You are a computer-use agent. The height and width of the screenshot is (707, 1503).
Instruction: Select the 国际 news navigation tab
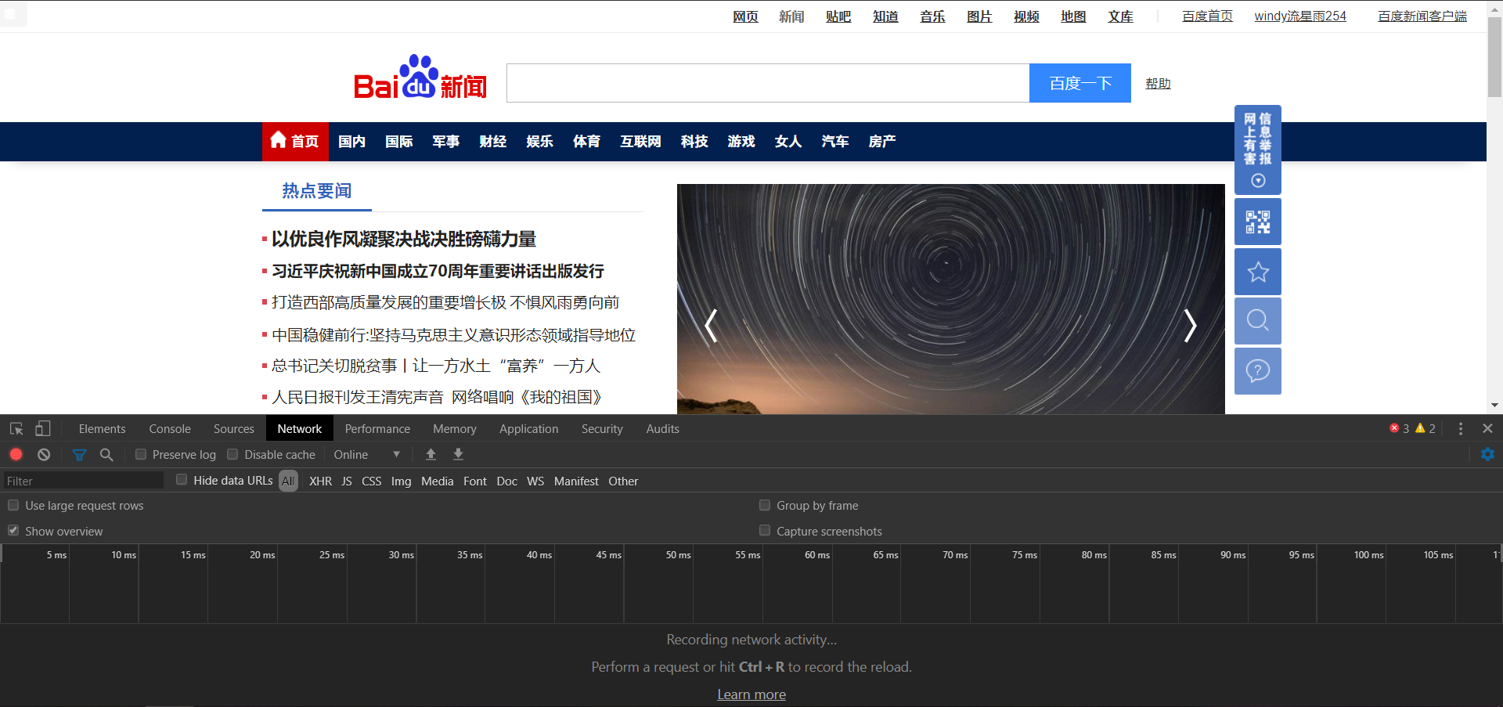[399, 141]
